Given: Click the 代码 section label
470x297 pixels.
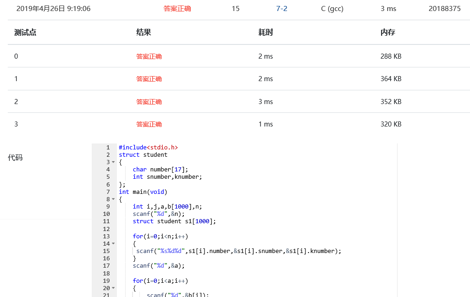Looking at the screenshot, I should 15,158.
